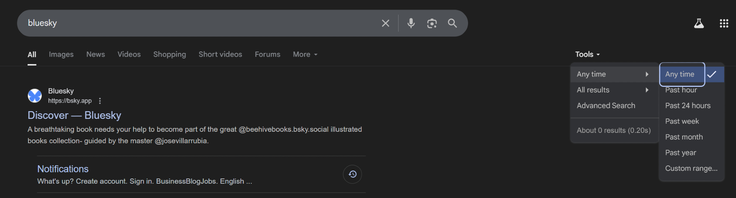Image resolution: width=736 pixels, height=198 pixels.
Task: Switch to the Images tab
Action: pyautogui.click(x=61, y=54)
